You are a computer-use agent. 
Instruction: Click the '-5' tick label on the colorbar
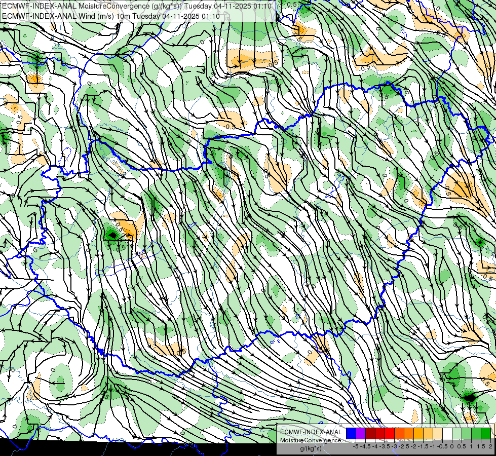pyautogui.click(x=356, y=446)
